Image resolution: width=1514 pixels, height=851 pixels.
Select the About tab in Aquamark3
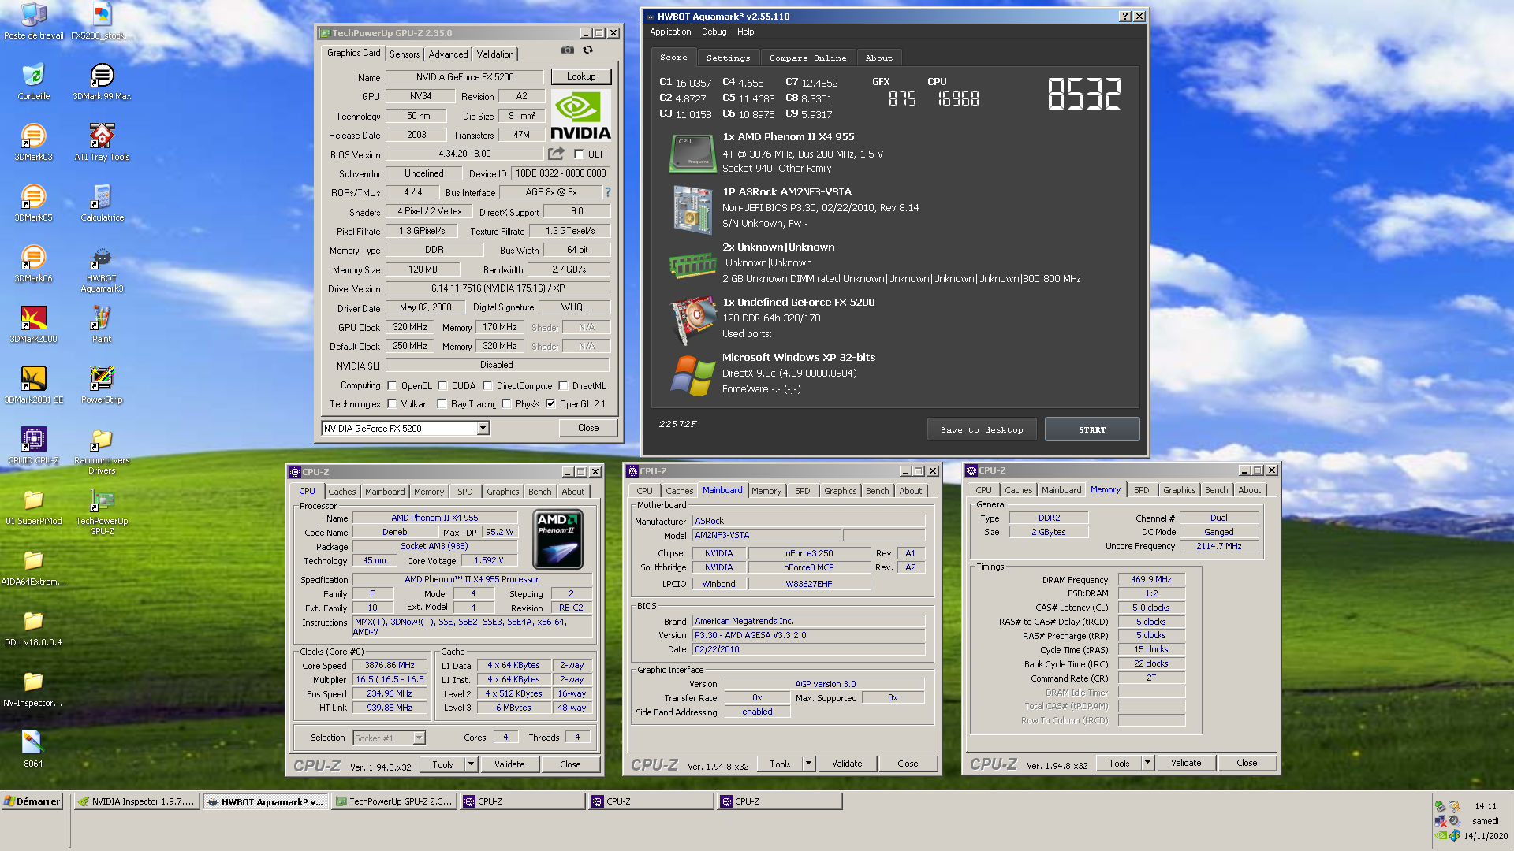point(878,58)
